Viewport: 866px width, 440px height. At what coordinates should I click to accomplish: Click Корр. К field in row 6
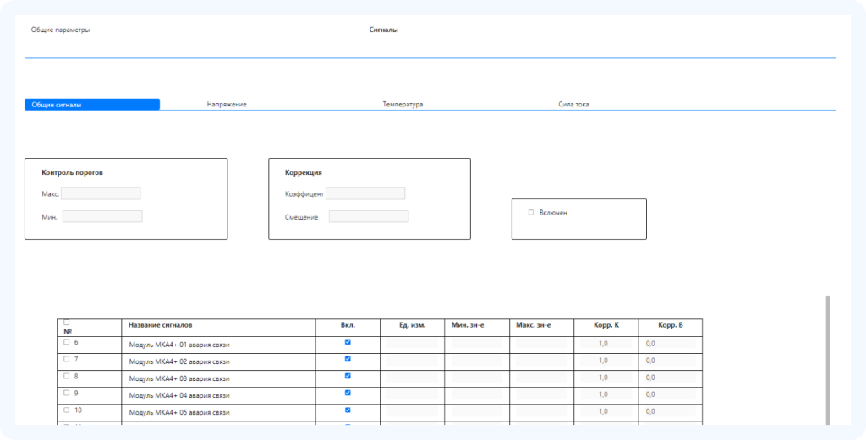606,344
